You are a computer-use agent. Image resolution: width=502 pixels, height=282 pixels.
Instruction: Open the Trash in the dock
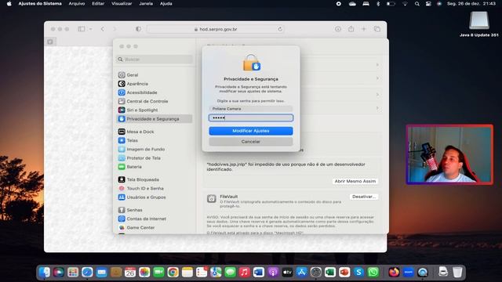point(457,273)
